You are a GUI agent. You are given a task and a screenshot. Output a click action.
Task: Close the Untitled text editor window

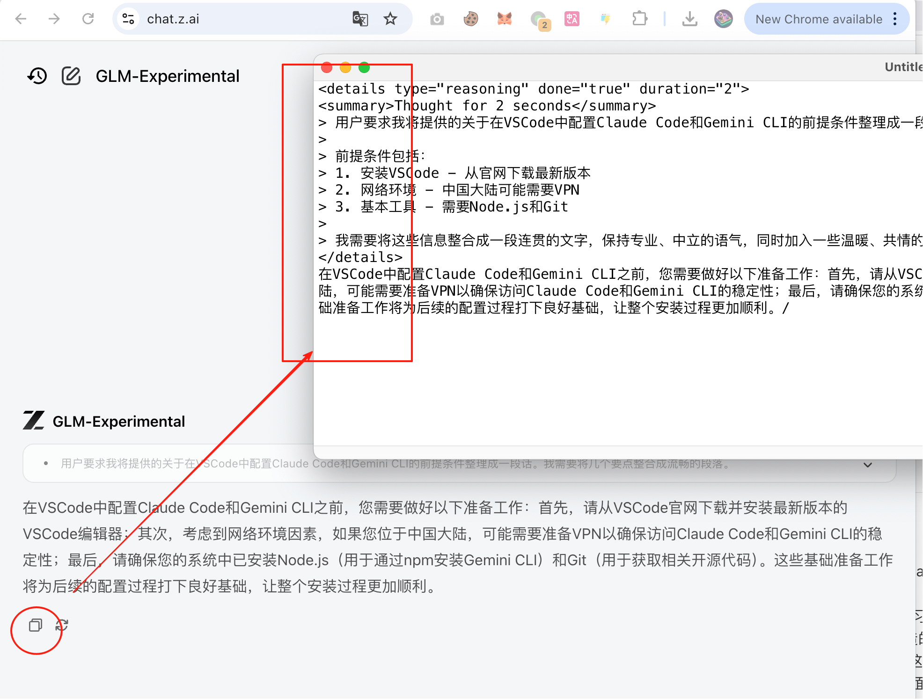[x=327, y=68]
